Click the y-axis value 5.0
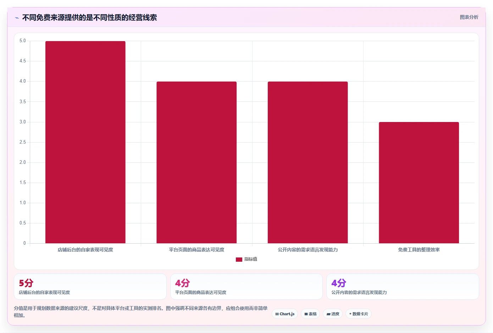This screenshot has width=493, height=333. tap(23, 41)
